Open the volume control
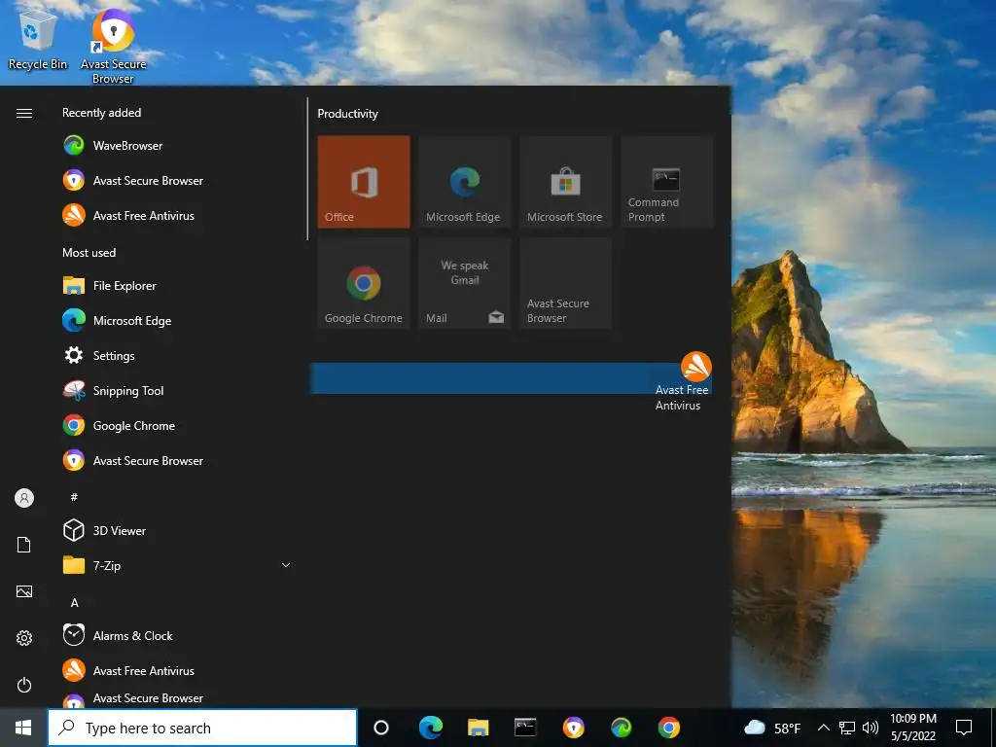 [871, 728]
